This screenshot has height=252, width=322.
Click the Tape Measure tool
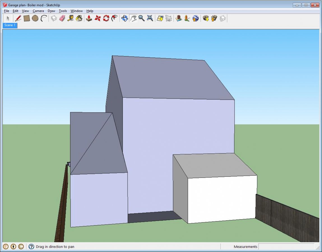coord(71,18)
